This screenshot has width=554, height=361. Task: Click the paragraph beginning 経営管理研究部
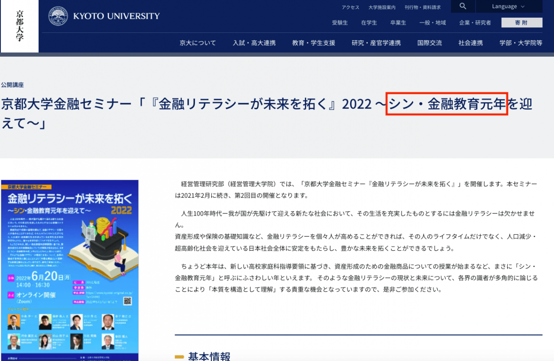click(x=356, y=190)
